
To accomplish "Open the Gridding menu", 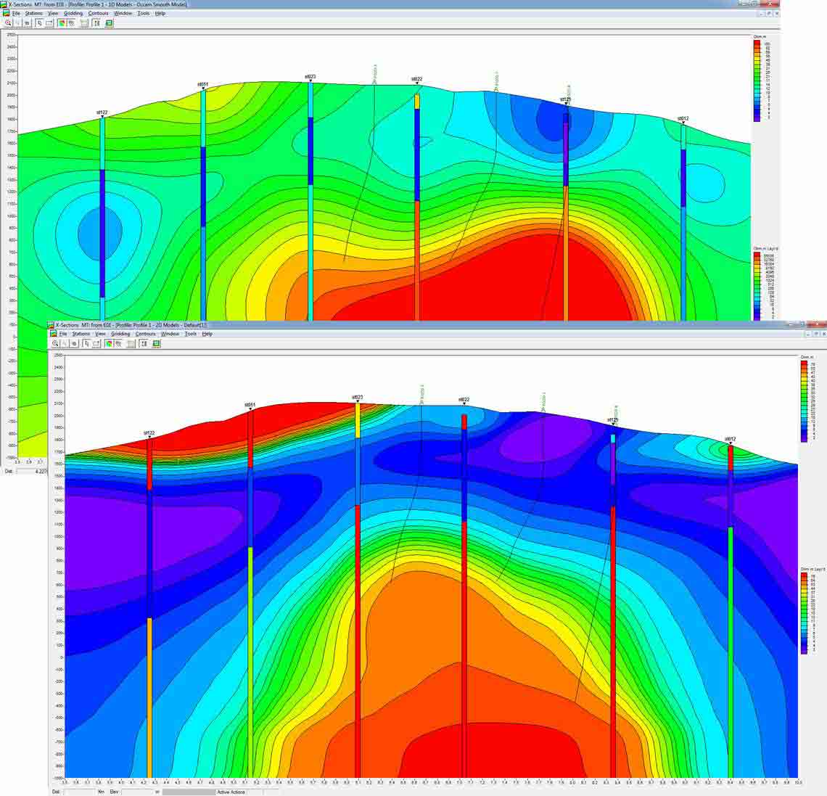I will (73, 13).
